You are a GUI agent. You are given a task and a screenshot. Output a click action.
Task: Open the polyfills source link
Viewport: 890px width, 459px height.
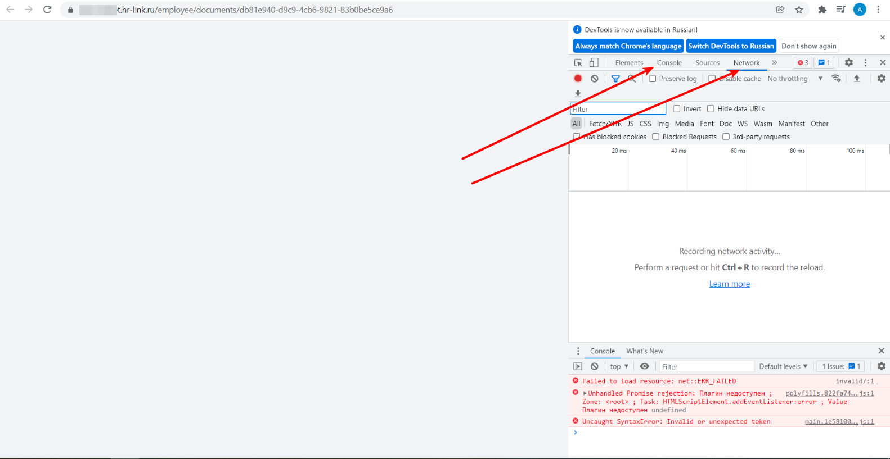pos(830,393)
